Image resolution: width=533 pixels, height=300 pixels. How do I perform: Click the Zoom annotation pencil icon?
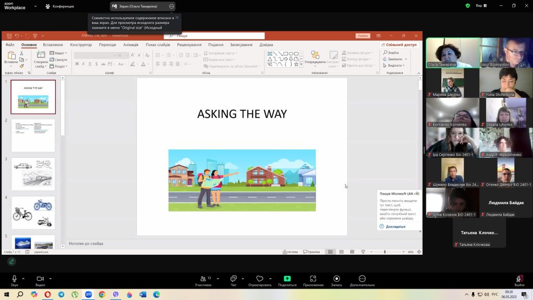coord(11,261)
